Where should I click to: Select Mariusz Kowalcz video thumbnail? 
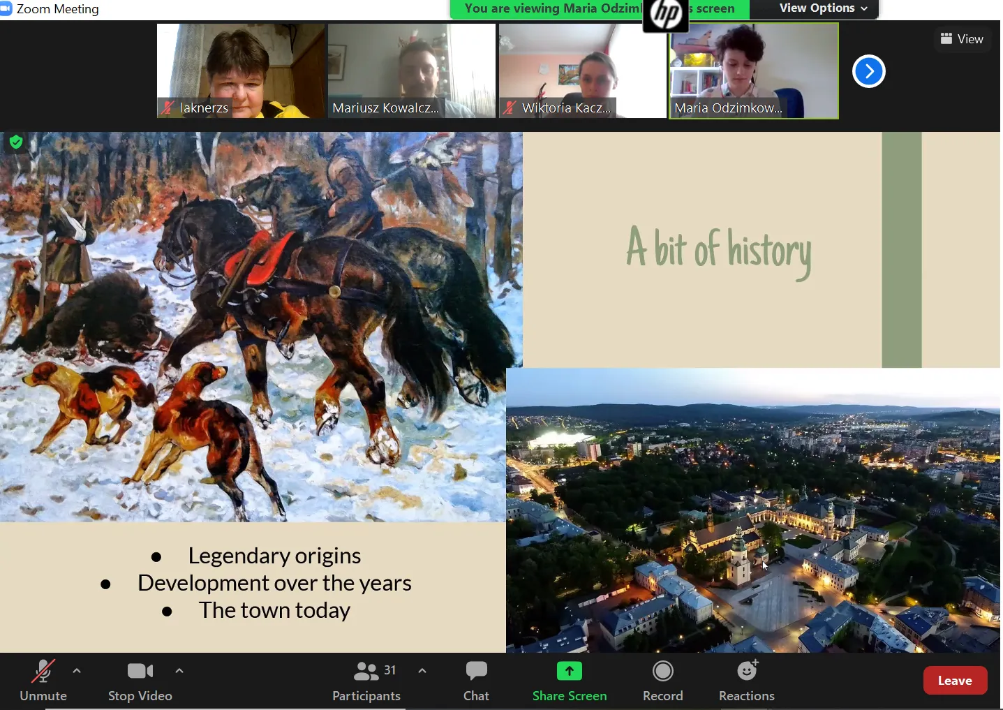[x=412, y=71]
